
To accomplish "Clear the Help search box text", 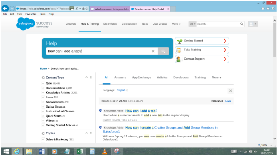I will [153, 51].
